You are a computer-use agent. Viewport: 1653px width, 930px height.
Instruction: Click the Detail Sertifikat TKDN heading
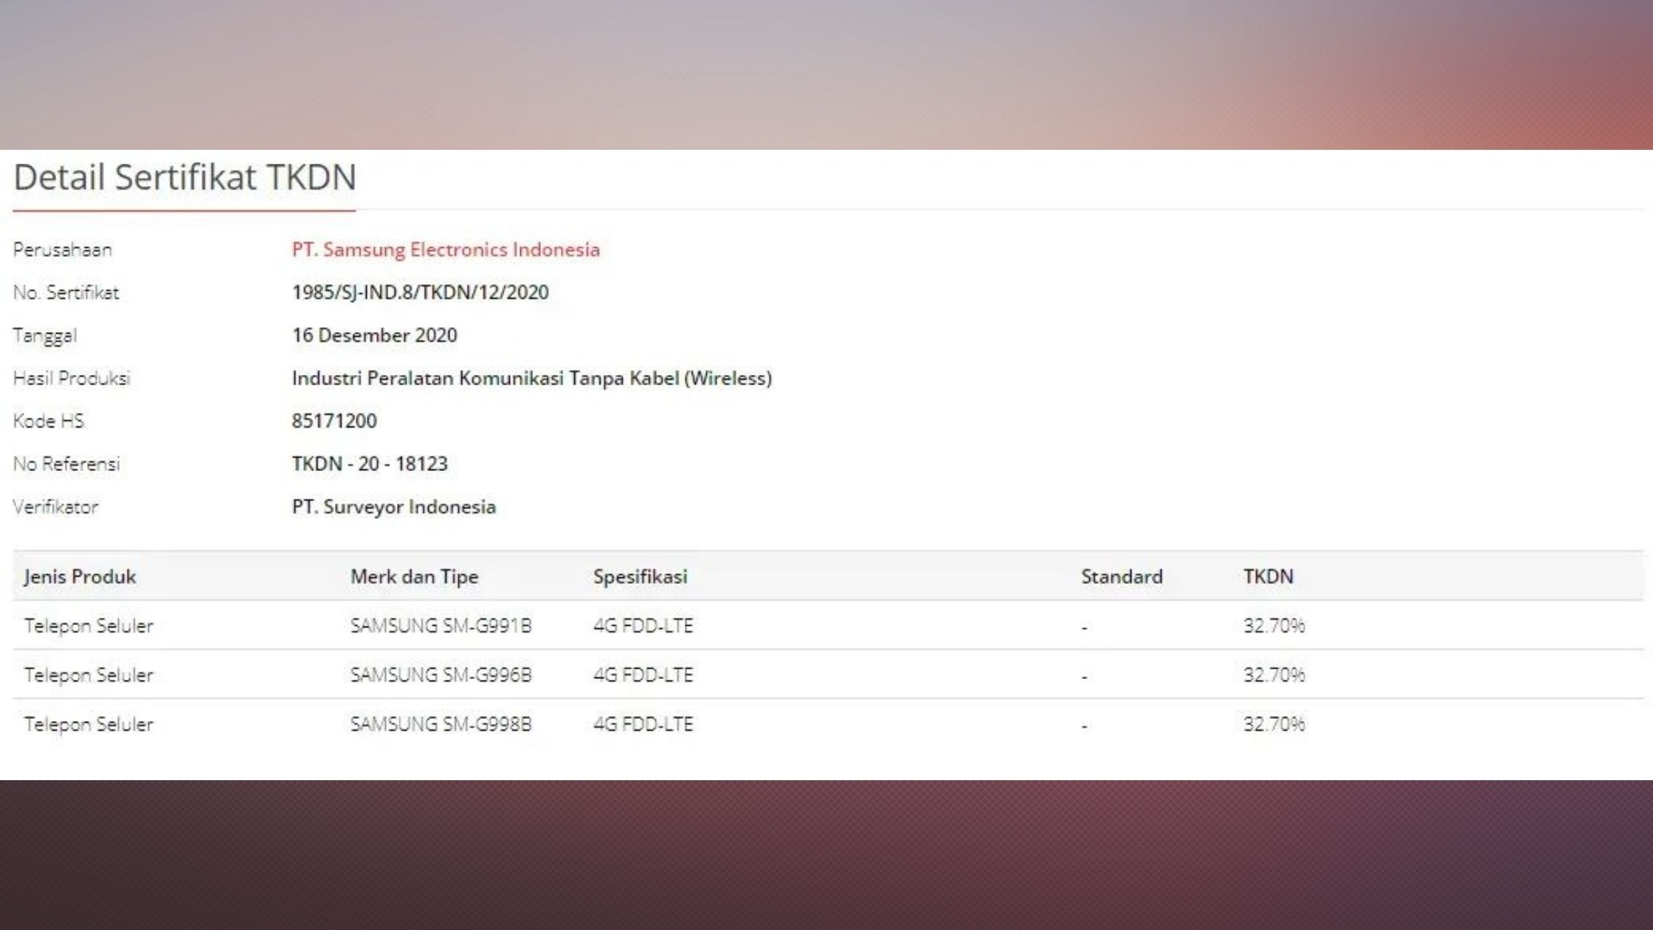click(x=184, y=177)
